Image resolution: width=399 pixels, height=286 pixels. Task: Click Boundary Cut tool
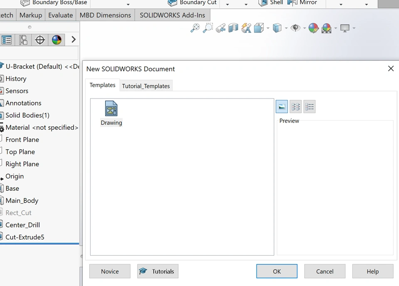click(x=192, y=2)
